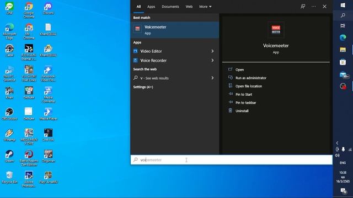Open the LINE desktop shortcut
Viewport: 353px width, 198px height.
point(9,8)
